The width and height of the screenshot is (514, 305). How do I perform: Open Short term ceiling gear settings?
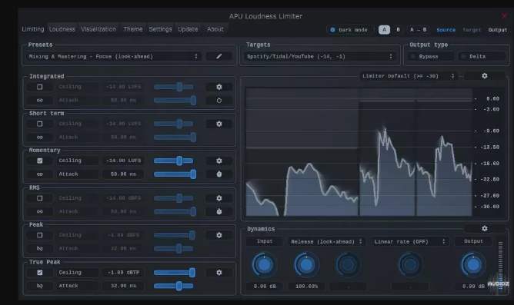[x=219, y=124]
